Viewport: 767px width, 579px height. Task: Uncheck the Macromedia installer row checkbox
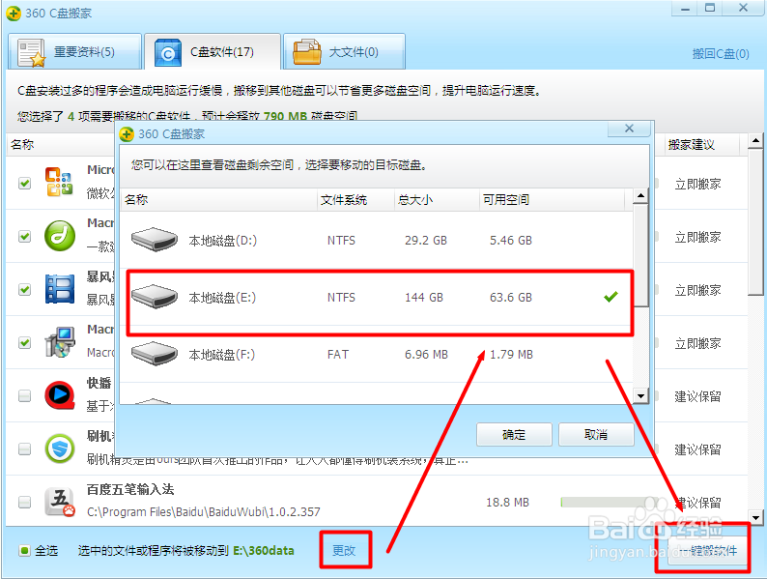[24, 342]
